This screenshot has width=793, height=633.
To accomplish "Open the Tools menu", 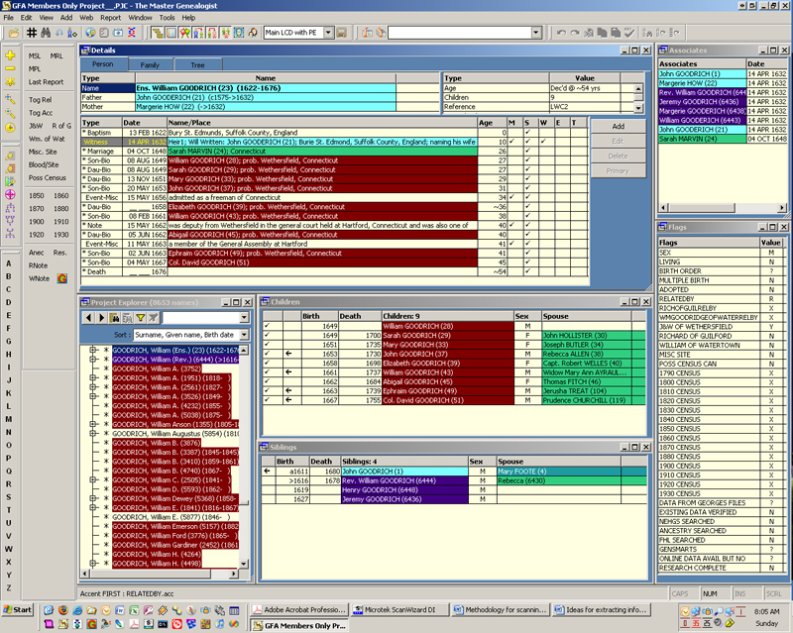I will [167, 18].
